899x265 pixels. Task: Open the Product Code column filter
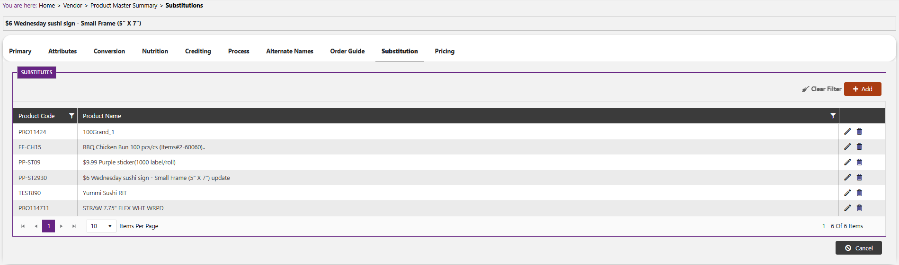[71, 116]
